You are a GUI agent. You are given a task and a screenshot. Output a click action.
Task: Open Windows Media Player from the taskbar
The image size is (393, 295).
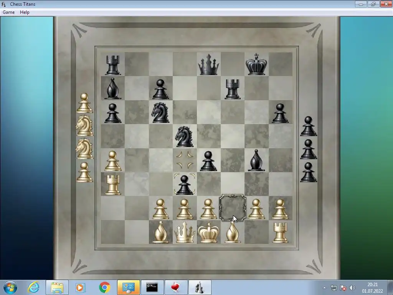[80, 287]
